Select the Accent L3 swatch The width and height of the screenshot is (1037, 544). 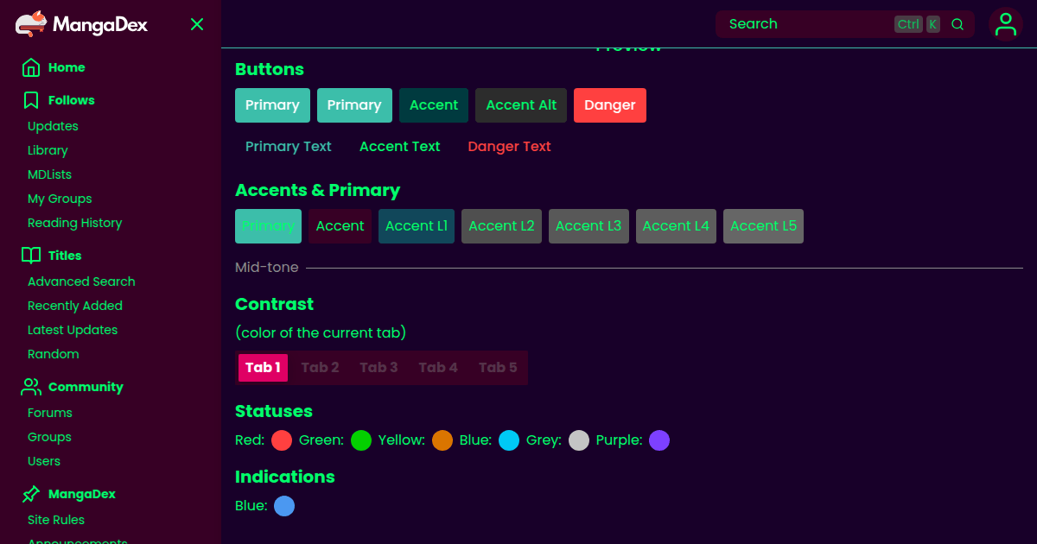point(588,226)
